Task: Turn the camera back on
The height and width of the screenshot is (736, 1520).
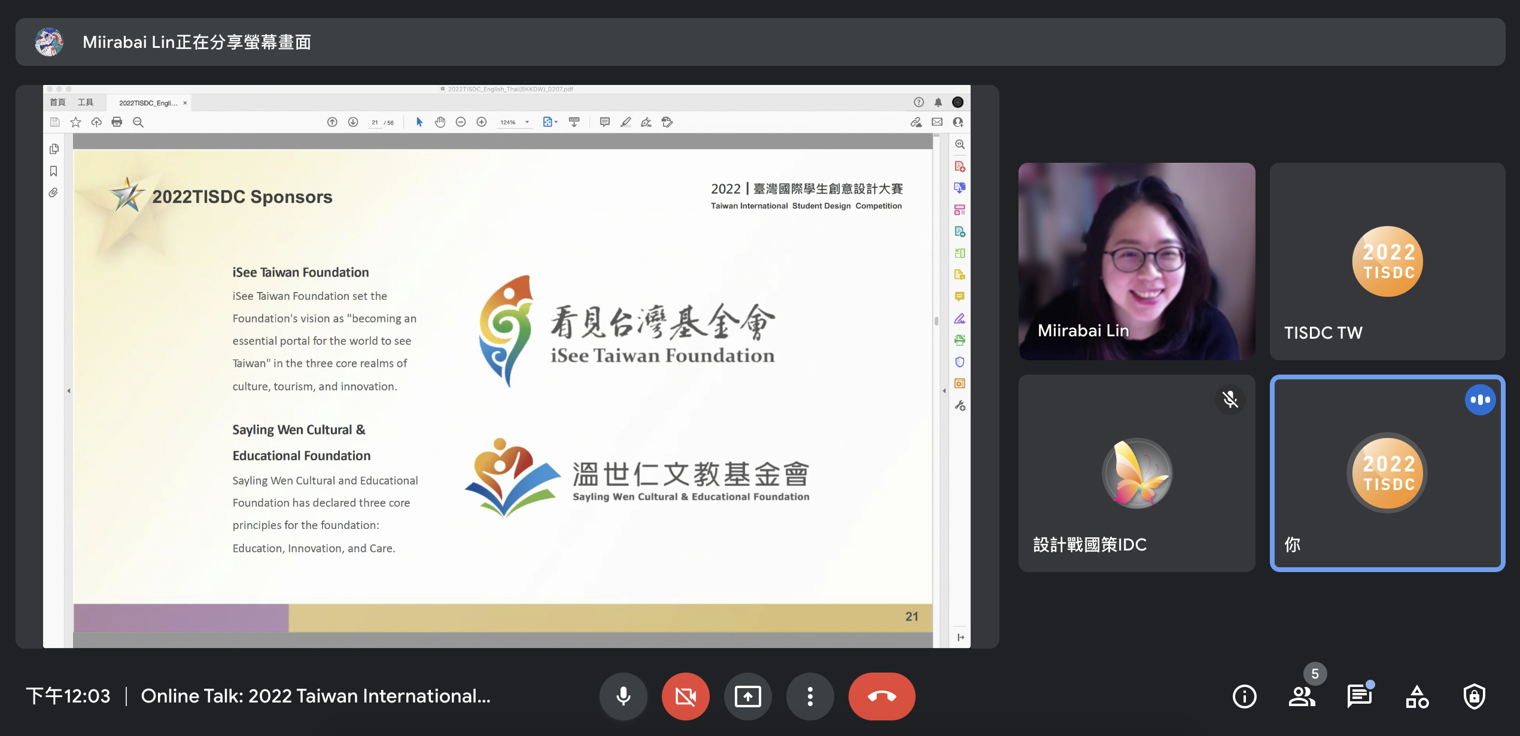Action: click(685, 696)
